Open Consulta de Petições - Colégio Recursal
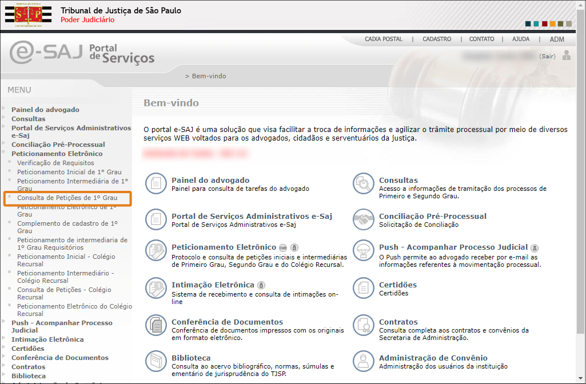586x384 pixels. coord(64,293)
